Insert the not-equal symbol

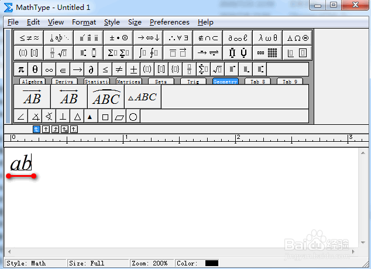(119, 69)
